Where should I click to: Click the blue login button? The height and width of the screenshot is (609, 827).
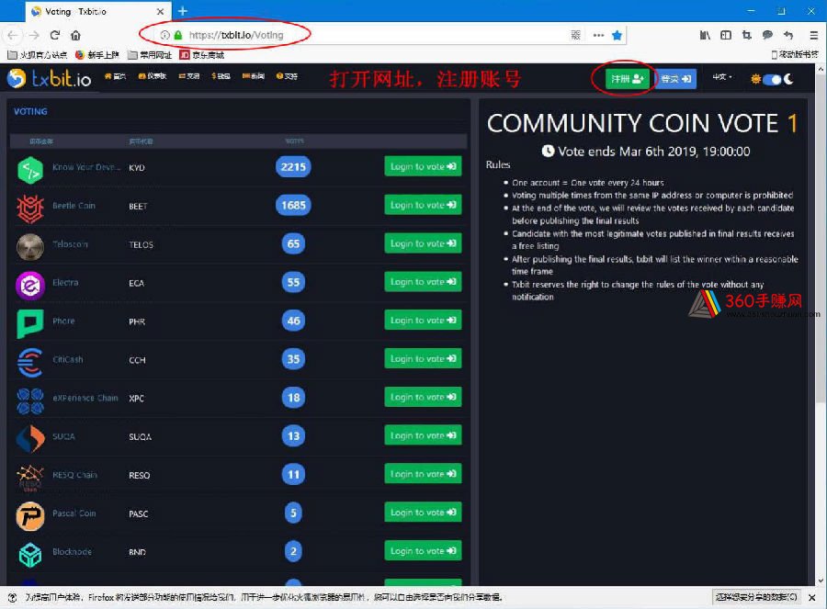[x=675, y=79]
